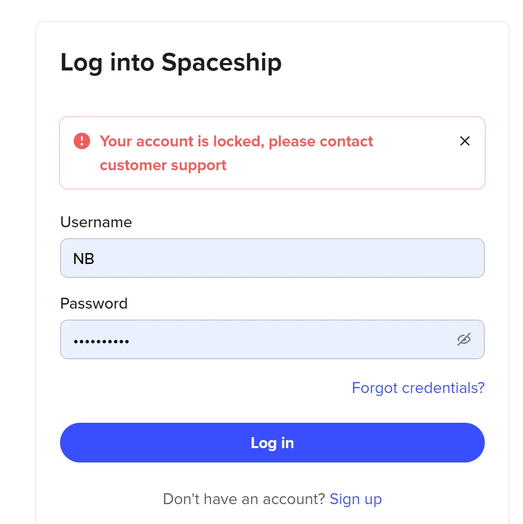Click the "Don't have an account?" text
The image size is (523, 524).
(x=244, y=499)
